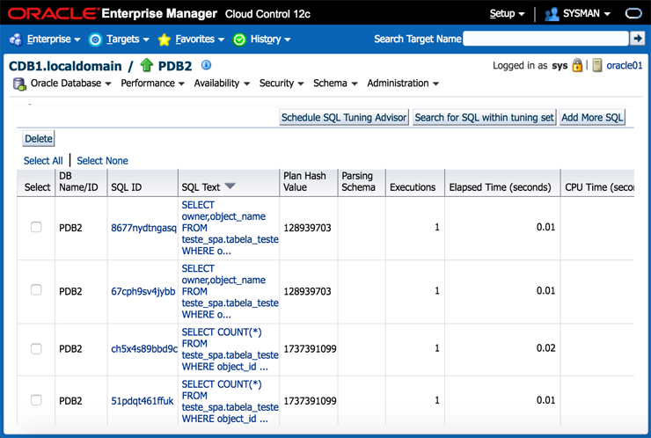Image resolution: width=651 pixels, height=438 pixels.
Task: Check the box for SQL 8677nydtngasq
Action: (36, 227)
